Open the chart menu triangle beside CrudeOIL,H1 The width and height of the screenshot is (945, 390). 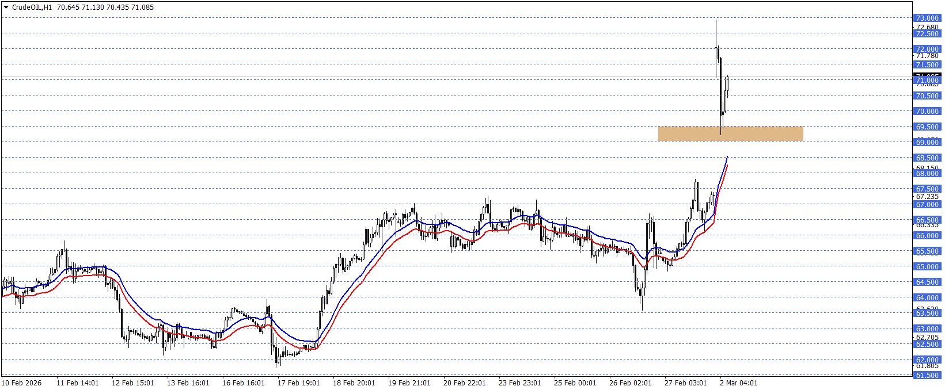click(6, 7)
